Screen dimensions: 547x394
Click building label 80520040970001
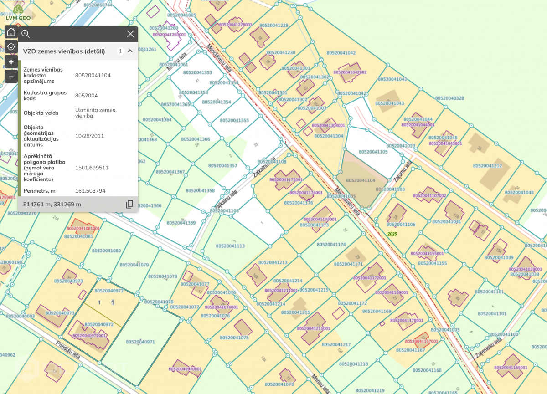pos(185,368)
